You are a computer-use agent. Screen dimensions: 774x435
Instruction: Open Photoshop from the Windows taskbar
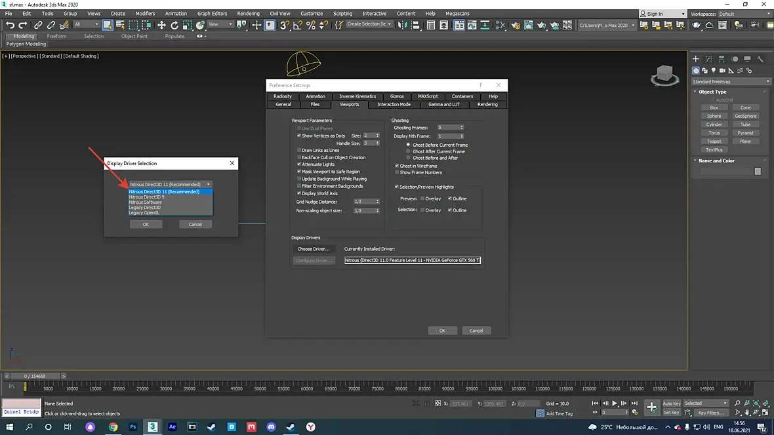point(133,426)
